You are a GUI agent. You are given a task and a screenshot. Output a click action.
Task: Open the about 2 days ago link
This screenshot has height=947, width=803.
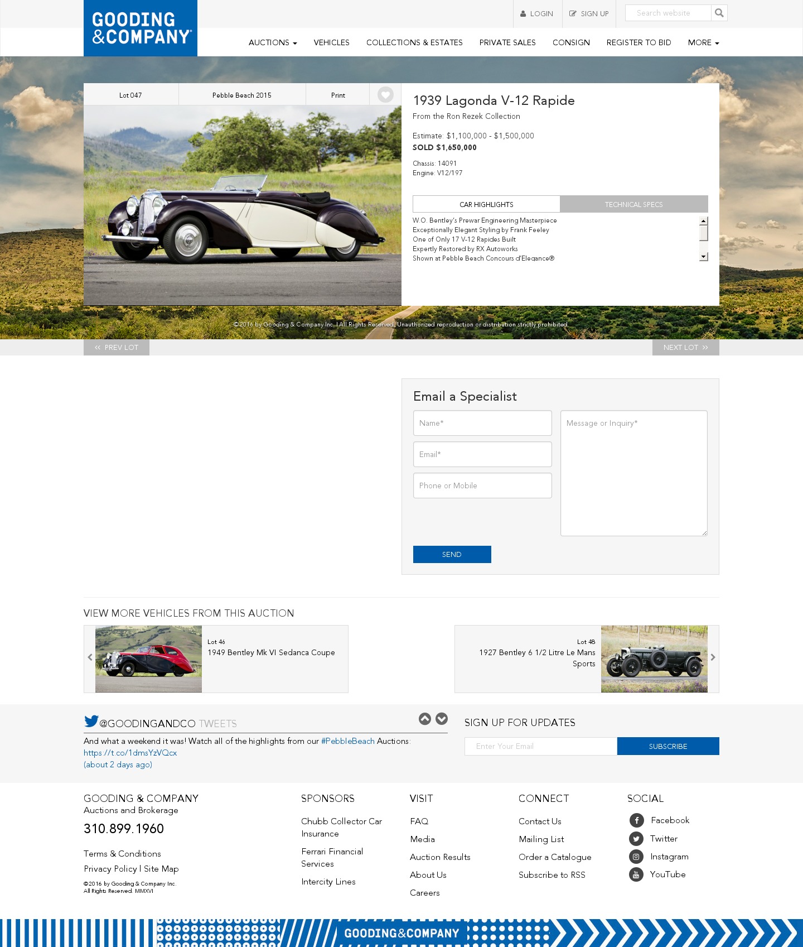coord(118,765)
